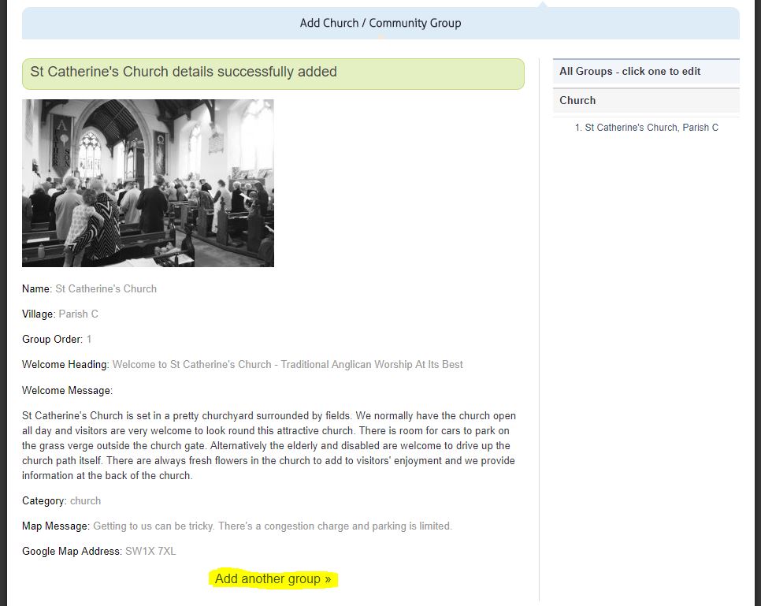Click the church interior photo thumbnail
This screenshot has height=606, width=761.
pos(147,183)
